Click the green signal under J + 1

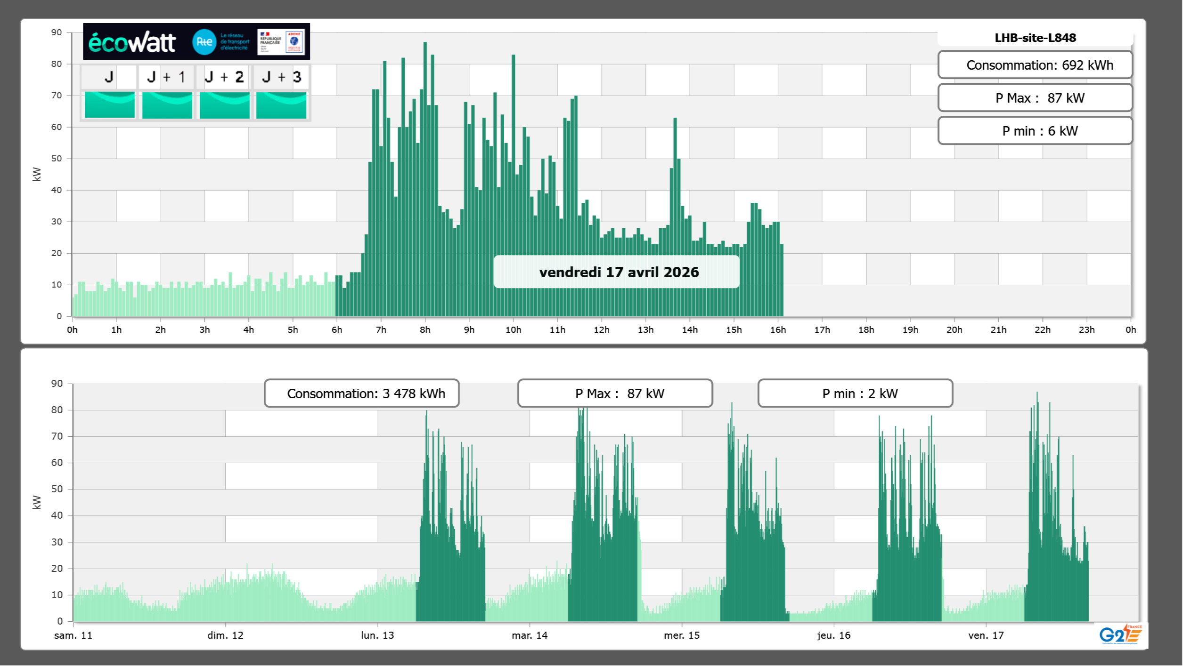point(167,105)
